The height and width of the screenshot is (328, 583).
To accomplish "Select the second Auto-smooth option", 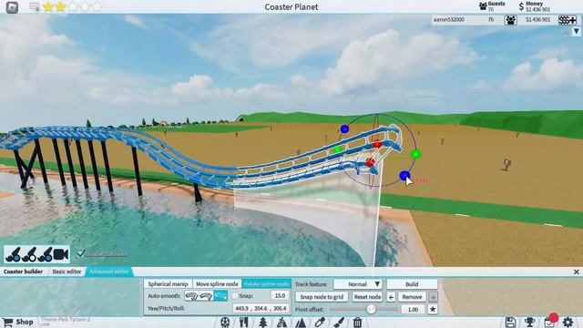I will point(206,296).
